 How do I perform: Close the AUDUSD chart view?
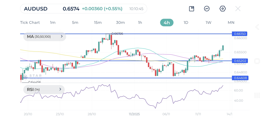pos(238,9)
